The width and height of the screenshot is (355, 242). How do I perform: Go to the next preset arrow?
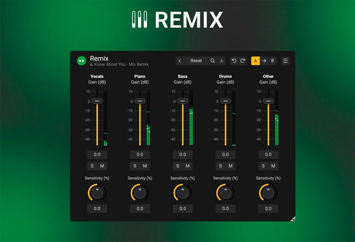(x=222, y=61)
